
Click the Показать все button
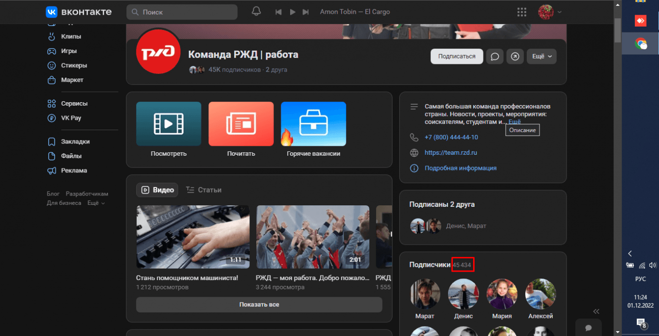click(x=259, y=305)
